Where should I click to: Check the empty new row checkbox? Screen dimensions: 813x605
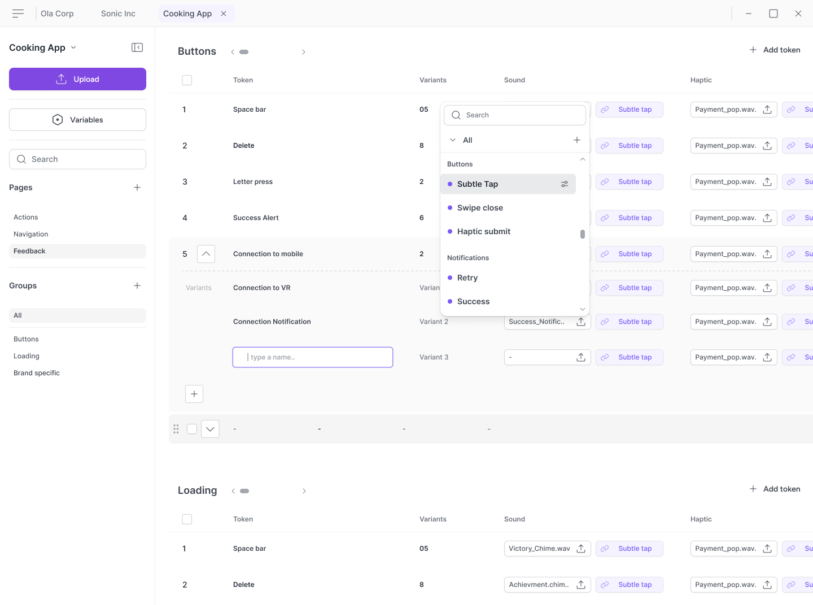[x=192, y=429]
